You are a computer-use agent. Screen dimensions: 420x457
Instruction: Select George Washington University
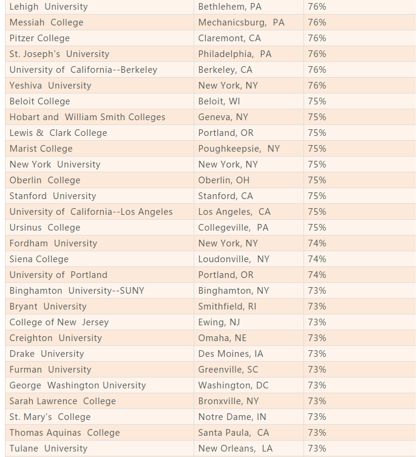(78, 385)
